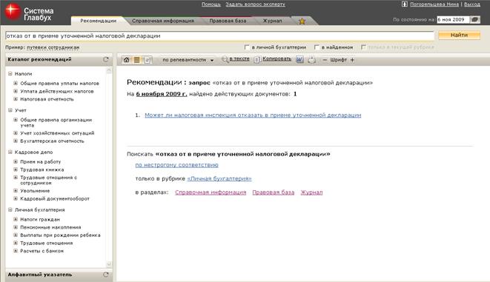The width and height of the screenshot is (490, 282).
Task: Expand 'Учет хозяйственных ситуаций' node
Action: coord(16,133)
